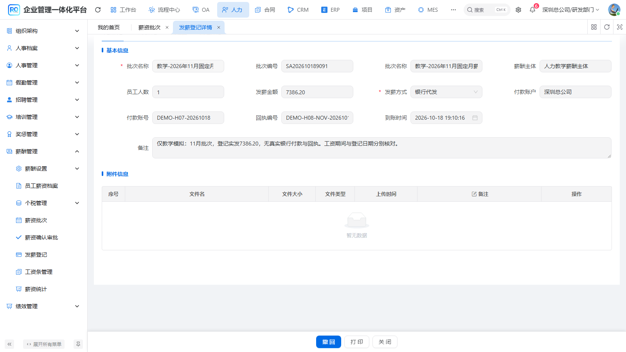
Task: Click the pin sidebar icon
Action: tap(78, 344)
